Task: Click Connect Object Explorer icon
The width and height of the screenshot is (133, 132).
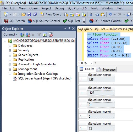Action: point(22,35)
